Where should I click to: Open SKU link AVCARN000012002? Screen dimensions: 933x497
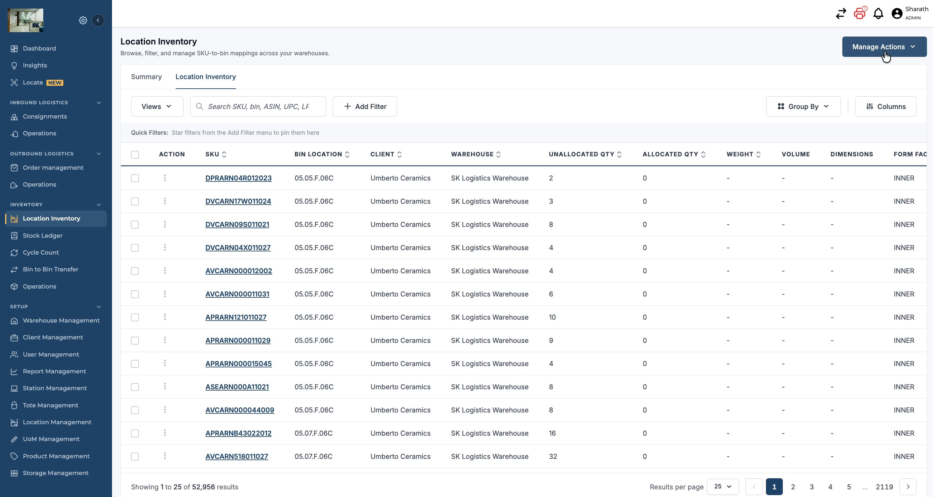(x=239, y=271)
